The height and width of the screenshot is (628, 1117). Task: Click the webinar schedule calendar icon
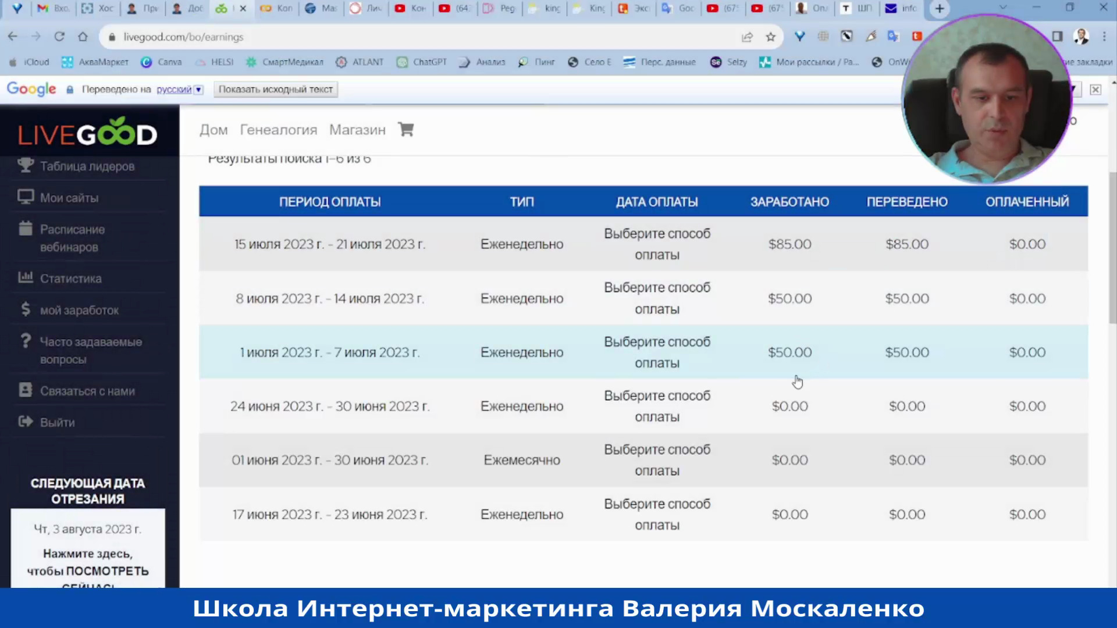(x=25, y=229)
